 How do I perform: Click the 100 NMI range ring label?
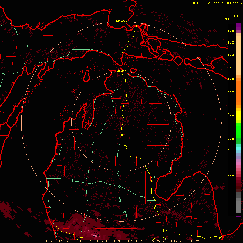[121, 21]
